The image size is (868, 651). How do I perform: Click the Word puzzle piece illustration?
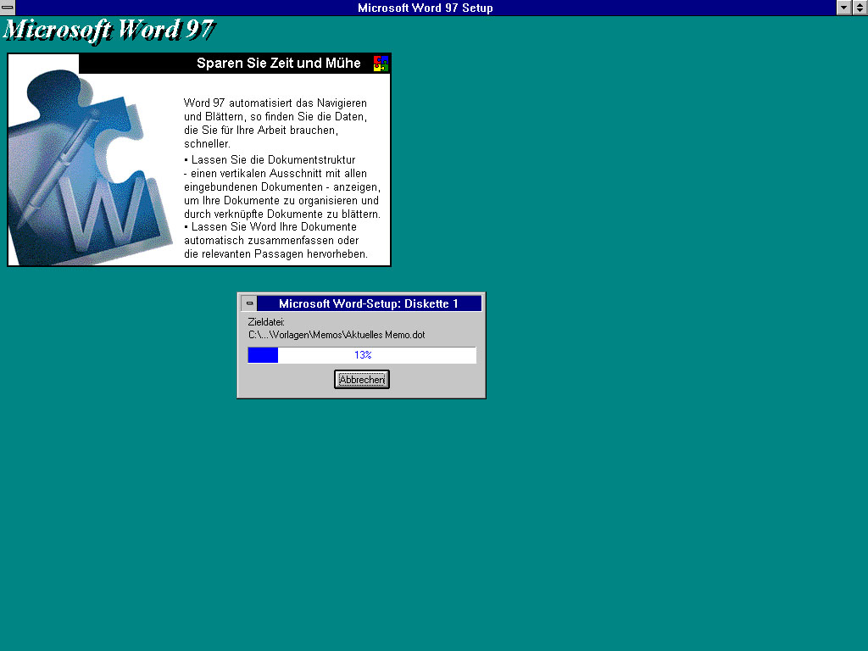pyautogui.click(x=88, y=166)
